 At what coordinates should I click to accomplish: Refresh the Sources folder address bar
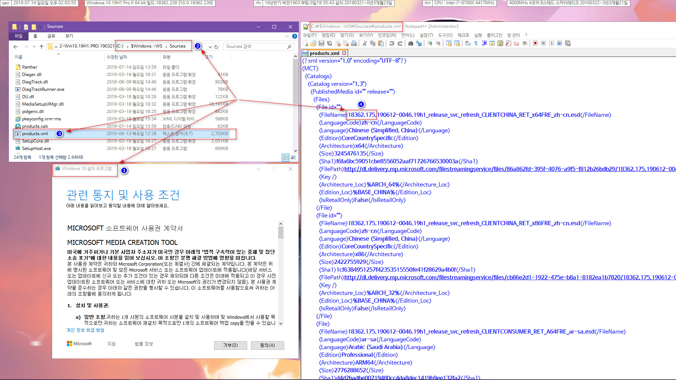pos(216,46)
